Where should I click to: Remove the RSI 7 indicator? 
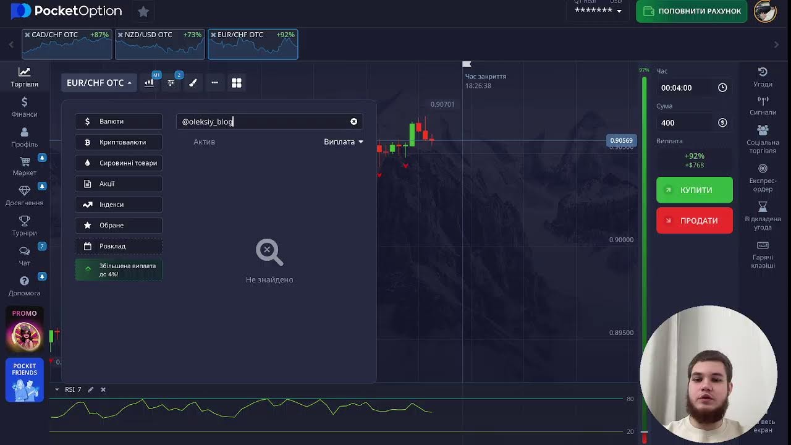point(103,389)
